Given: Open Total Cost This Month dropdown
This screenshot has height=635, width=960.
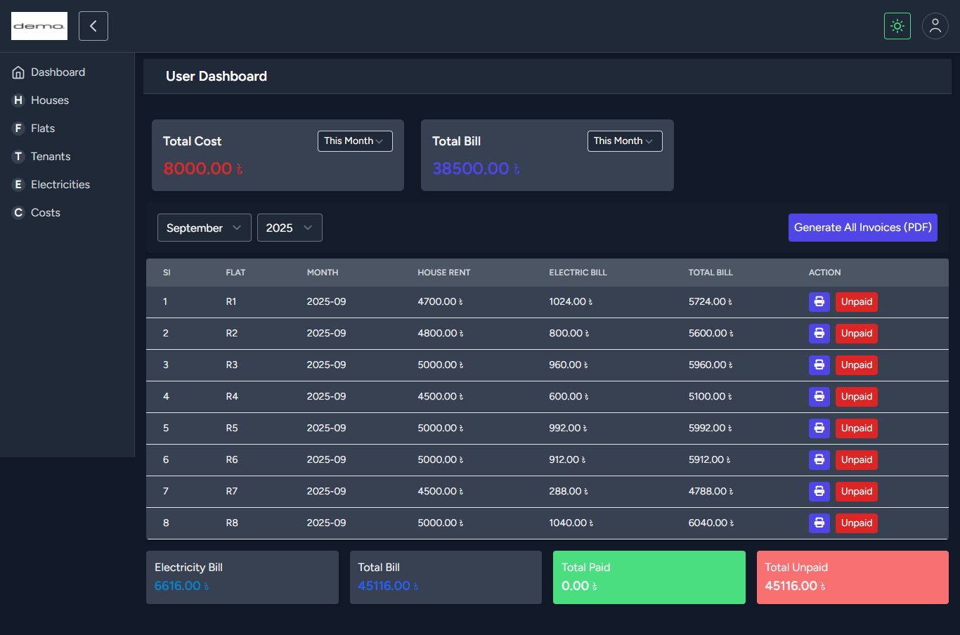Looking at the screenshot, I should (355, 141).
